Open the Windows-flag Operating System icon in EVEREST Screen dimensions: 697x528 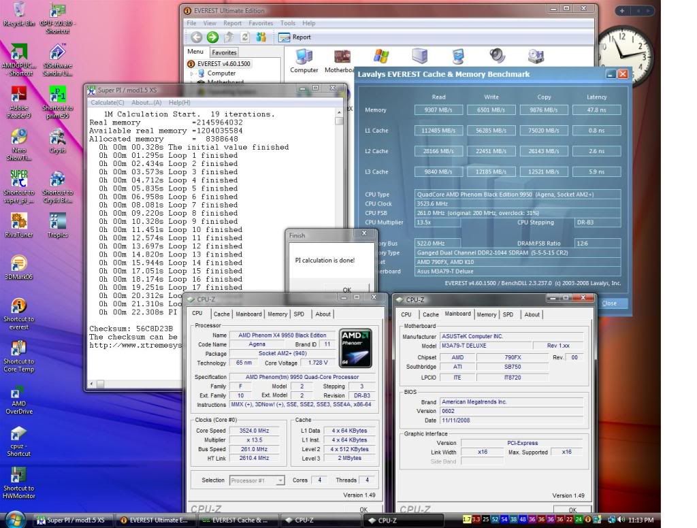pyautogui.click(x=381, y=56)
